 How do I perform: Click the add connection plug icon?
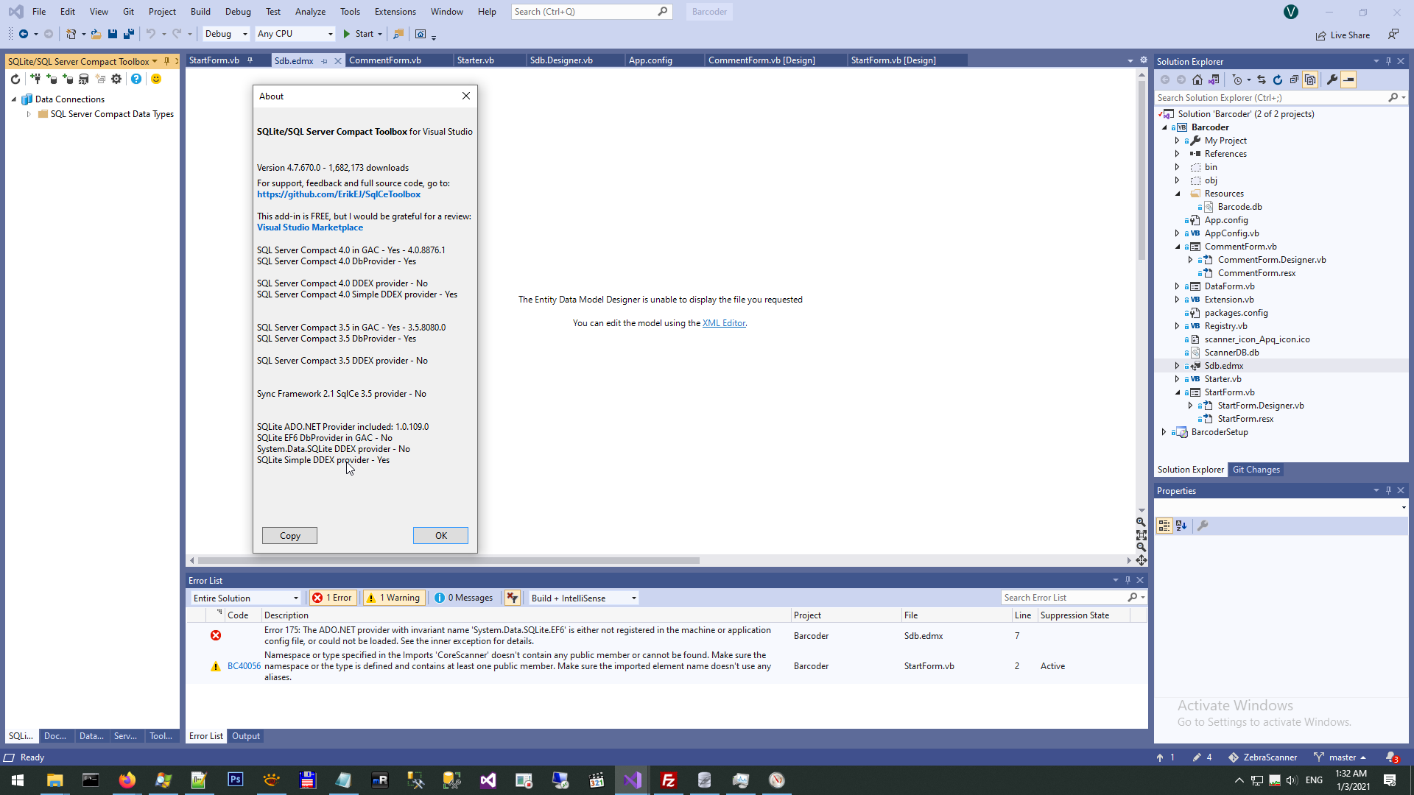click(x=35, y=79)
